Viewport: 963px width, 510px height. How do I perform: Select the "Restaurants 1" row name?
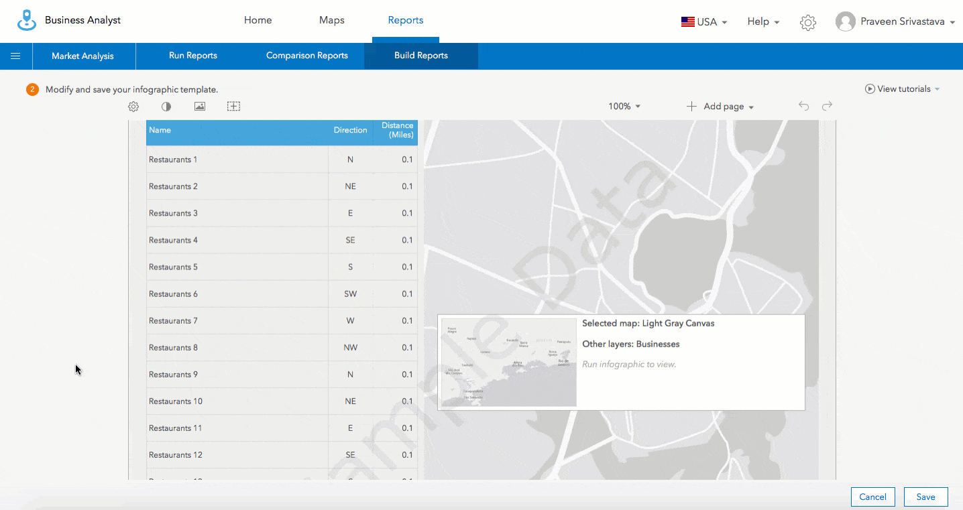(173, 160)
